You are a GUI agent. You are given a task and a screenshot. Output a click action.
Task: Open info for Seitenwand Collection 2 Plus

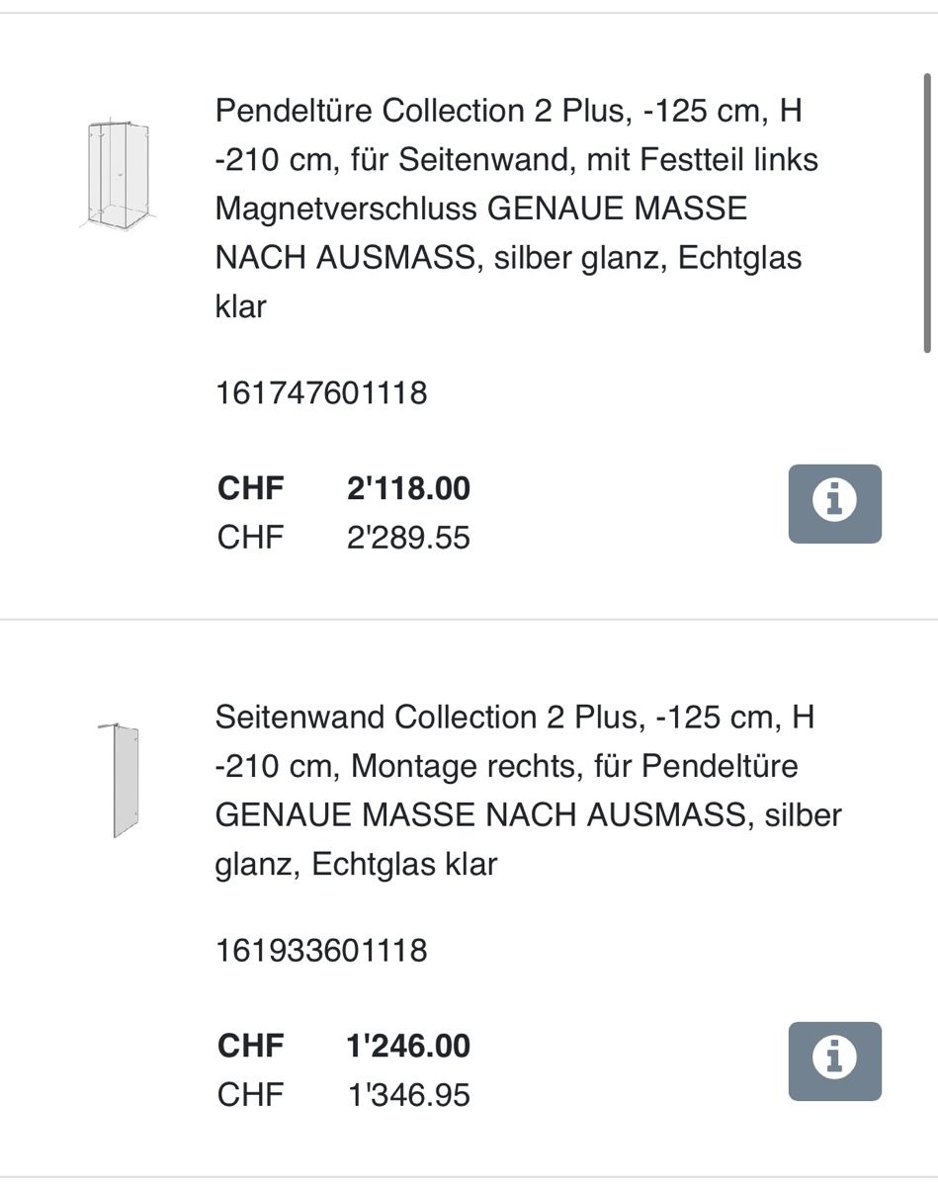pos(834,1060)
